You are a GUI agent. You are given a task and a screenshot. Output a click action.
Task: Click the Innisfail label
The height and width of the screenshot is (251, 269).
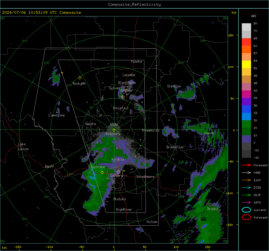pyautogui.click(x=120, y=108)
